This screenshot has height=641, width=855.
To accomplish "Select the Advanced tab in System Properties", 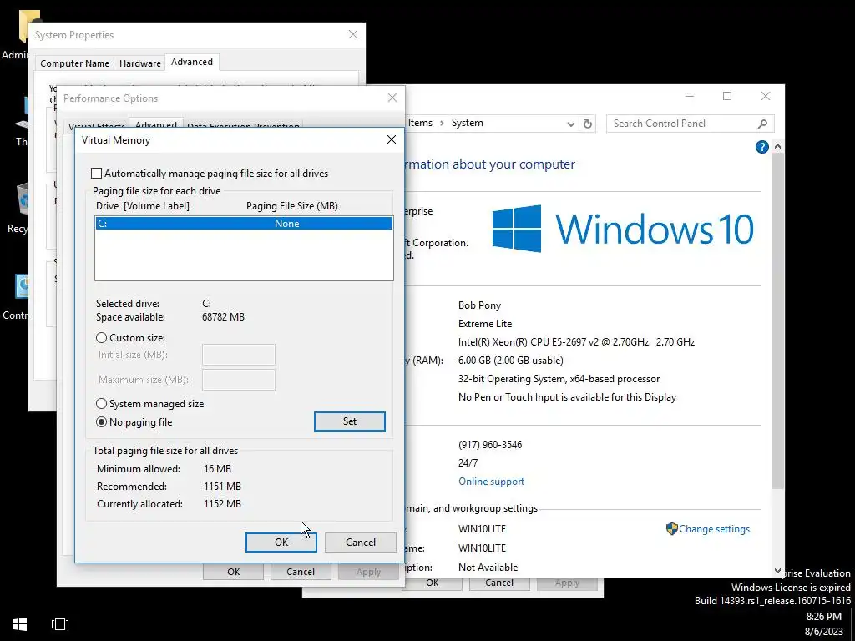I will click(192, 62).
